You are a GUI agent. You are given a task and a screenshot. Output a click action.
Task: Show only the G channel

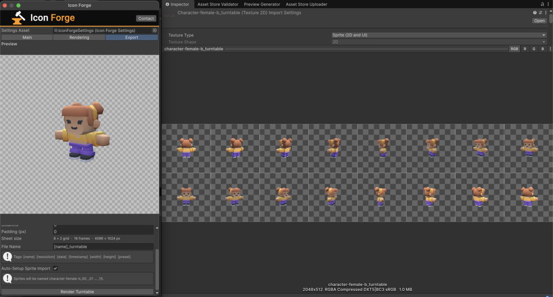coord(534,49)
